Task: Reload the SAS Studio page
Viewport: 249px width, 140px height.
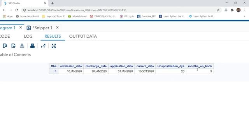Action: tap(17, 10)
